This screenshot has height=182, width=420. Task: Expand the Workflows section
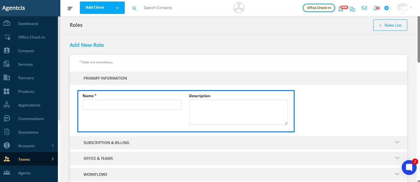point(238,174)
